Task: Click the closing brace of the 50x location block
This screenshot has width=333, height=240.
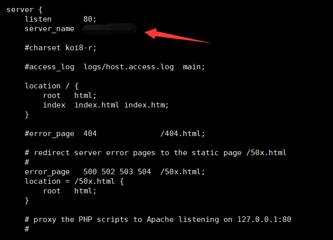Action: [x=27, y=200]
